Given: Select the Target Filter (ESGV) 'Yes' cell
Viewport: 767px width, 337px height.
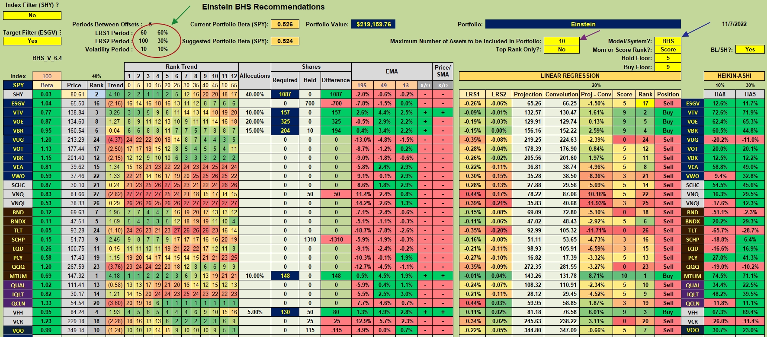Looking at the screenshot, I should [32, 41].
